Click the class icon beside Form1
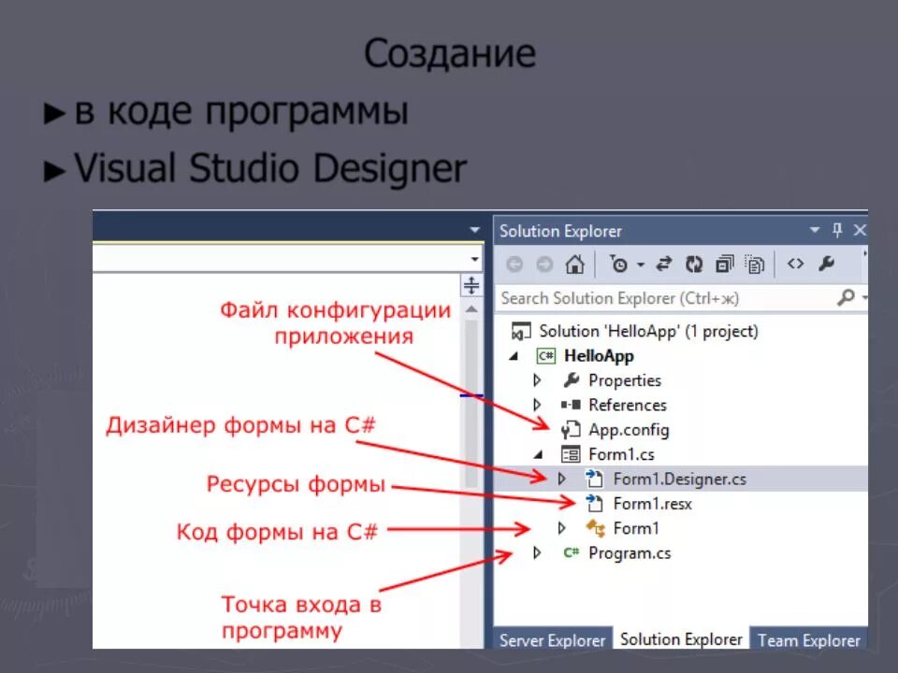Viewport: 898px width, 673px height. tap(596, 528)
